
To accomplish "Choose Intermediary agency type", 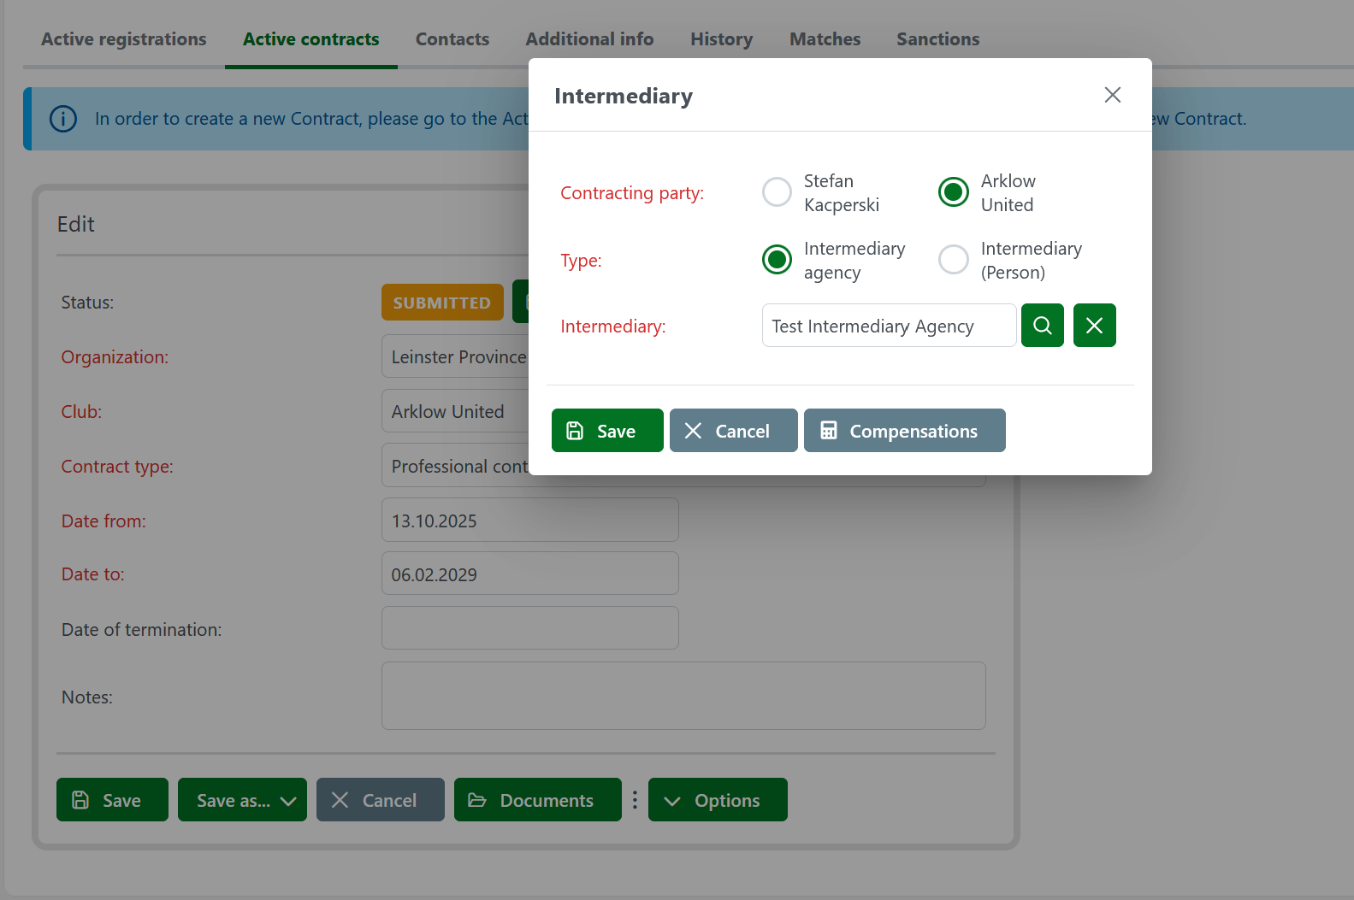I will click(777, 260).
